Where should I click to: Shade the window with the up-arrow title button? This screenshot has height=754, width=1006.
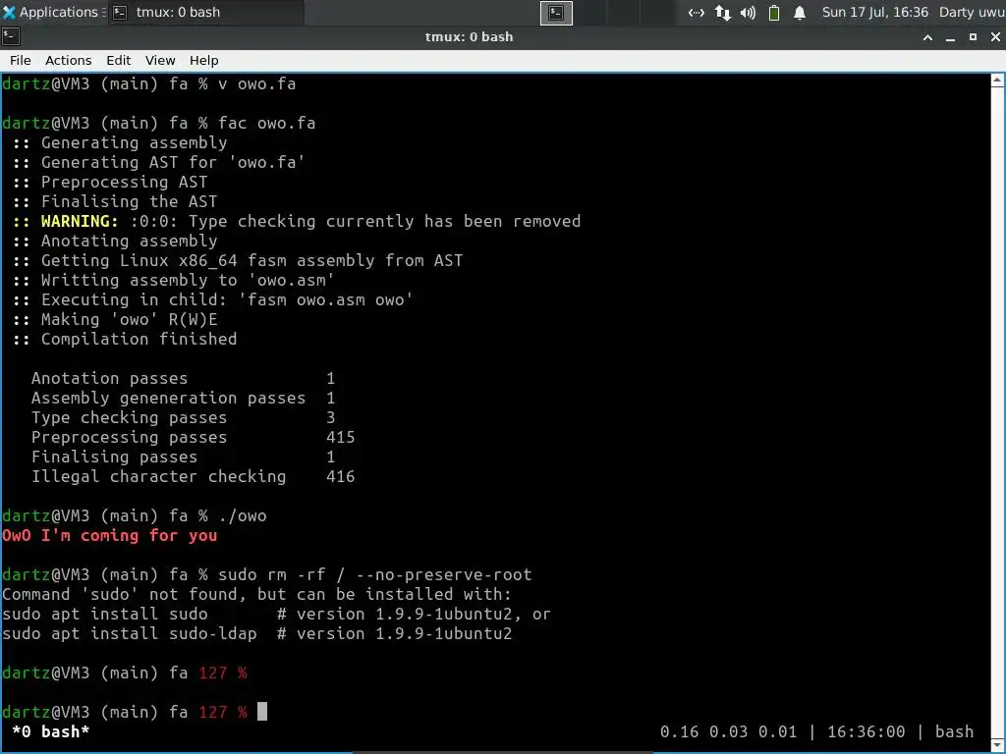(927, 37)
